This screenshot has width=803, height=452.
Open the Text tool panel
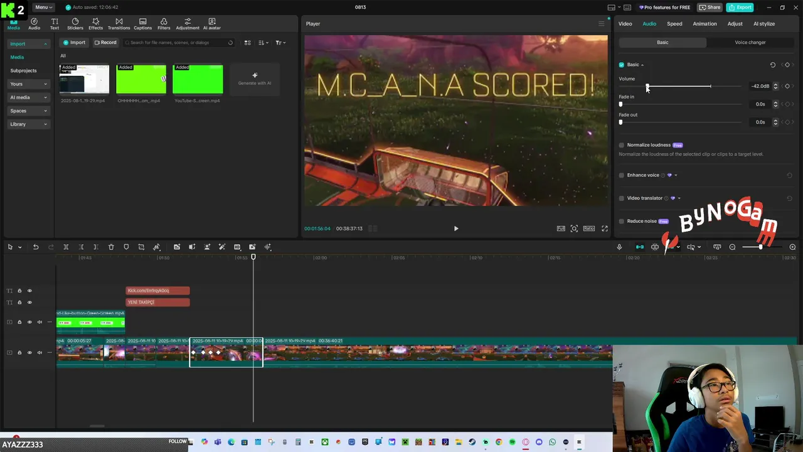[x=55, y=24]
